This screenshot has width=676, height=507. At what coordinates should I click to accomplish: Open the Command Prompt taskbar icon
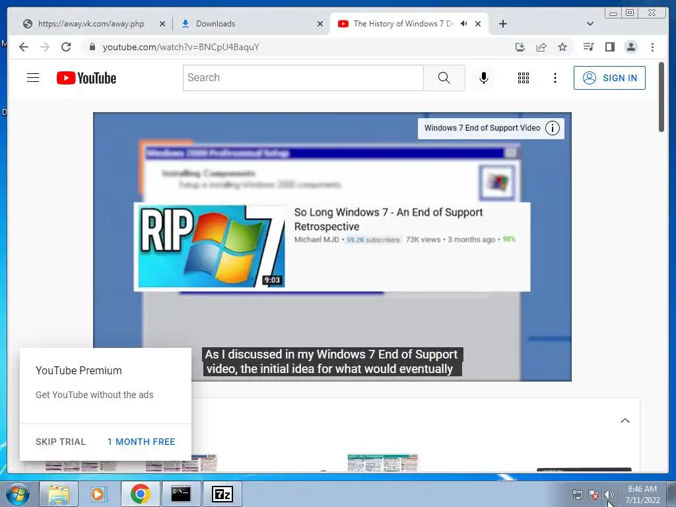tap(181, 494)
